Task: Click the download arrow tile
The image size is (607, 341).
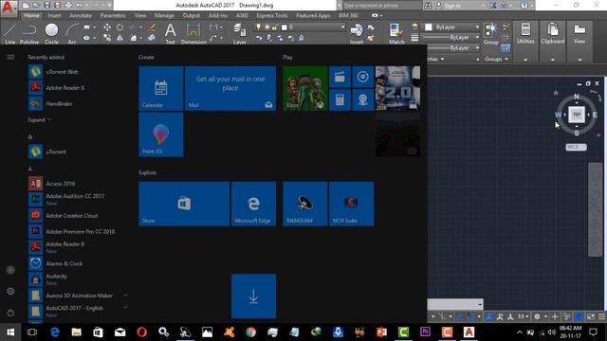Action: (253, 296)
